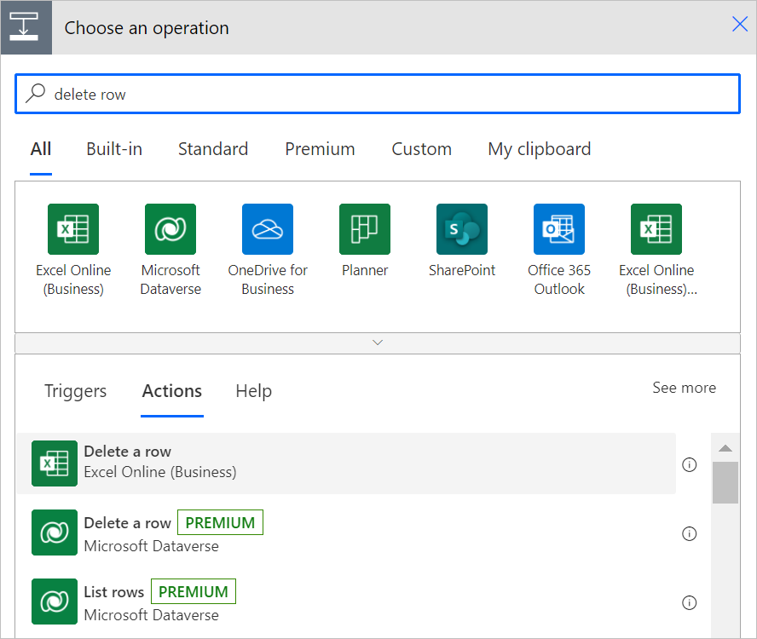Click the info icon beside Excel's Delete a row
This screenshot has height=639, width=757.
point(689,465)
